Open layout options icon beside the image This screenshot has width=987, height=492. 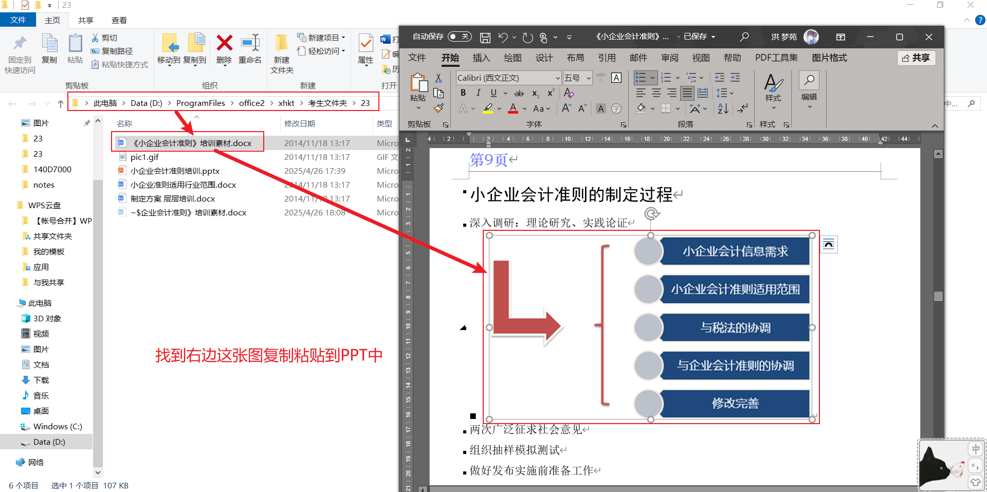[x=829, y=244]
